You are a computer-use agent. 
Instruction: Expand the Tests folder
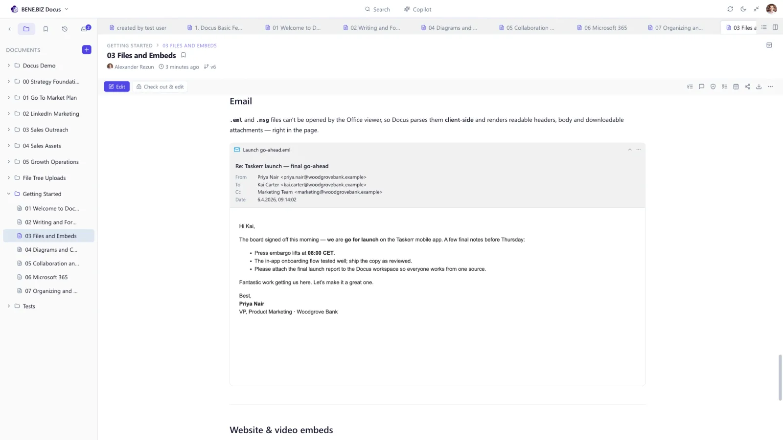point(9,306)
